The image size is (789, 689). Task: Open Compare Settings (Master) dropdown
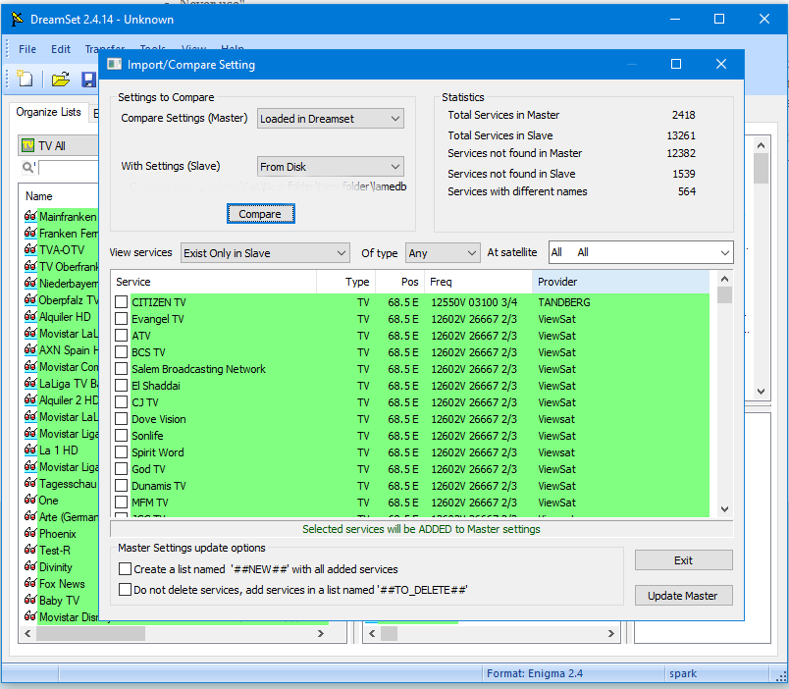coord(330,119)
